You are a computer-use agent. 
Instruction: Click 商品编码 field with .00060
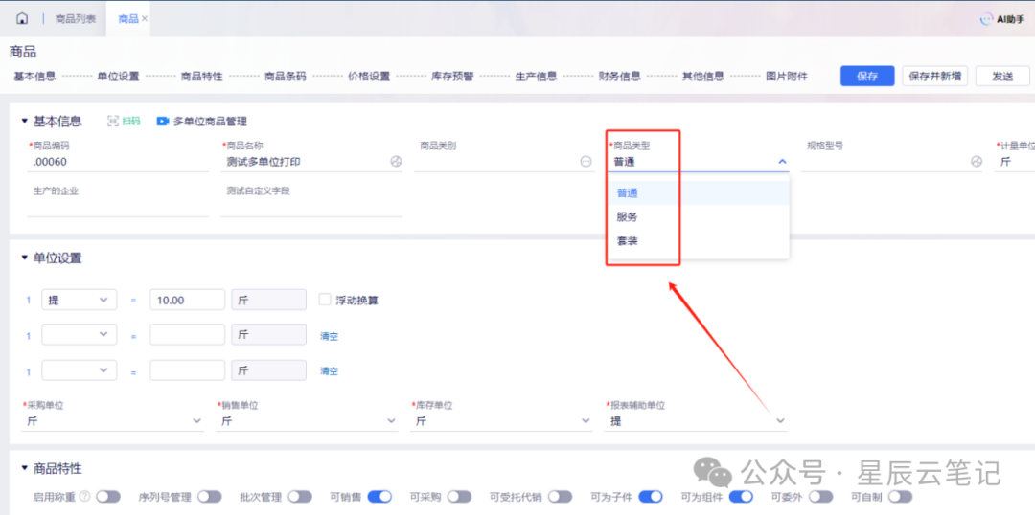pos(118,162)
